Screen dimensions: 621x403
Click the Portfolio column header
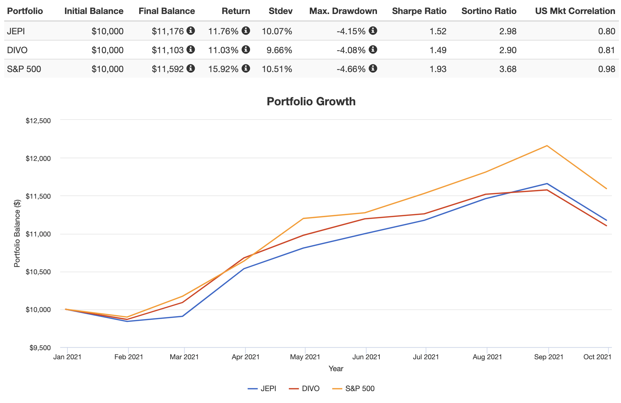[x=25, y=11]
